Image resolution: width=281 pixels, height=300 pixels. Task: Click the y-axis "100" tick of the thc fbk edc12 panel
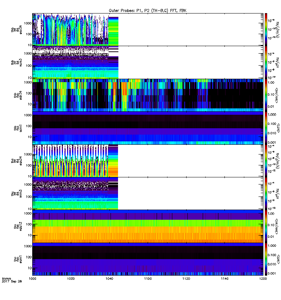29,224
